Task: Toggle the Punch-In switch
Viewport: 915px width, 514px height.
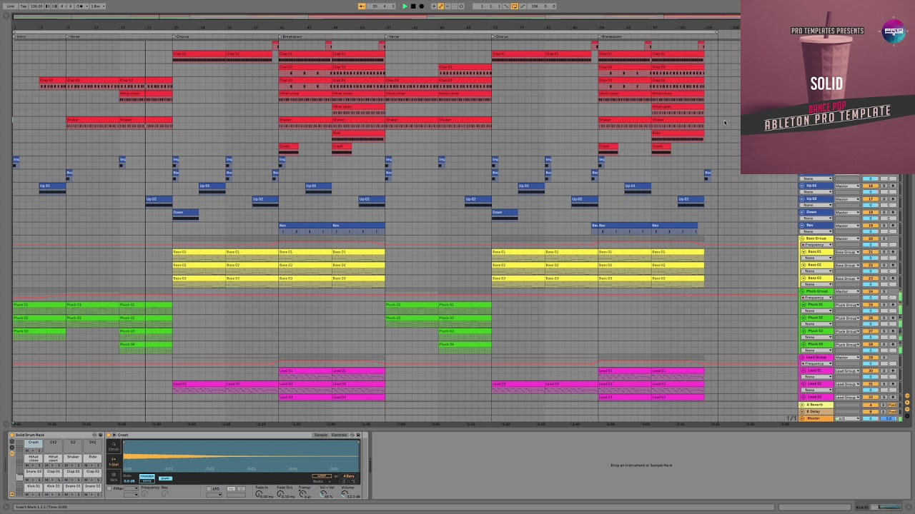Action: (x=506, y=6)
